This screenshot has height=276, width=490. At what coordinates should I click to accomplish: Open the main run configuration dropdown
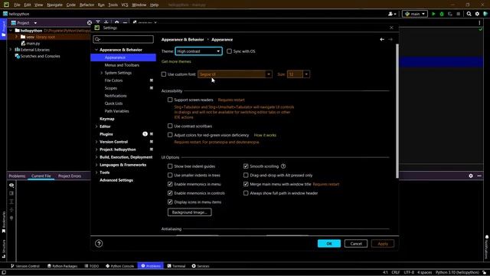[x=415, y=14]
